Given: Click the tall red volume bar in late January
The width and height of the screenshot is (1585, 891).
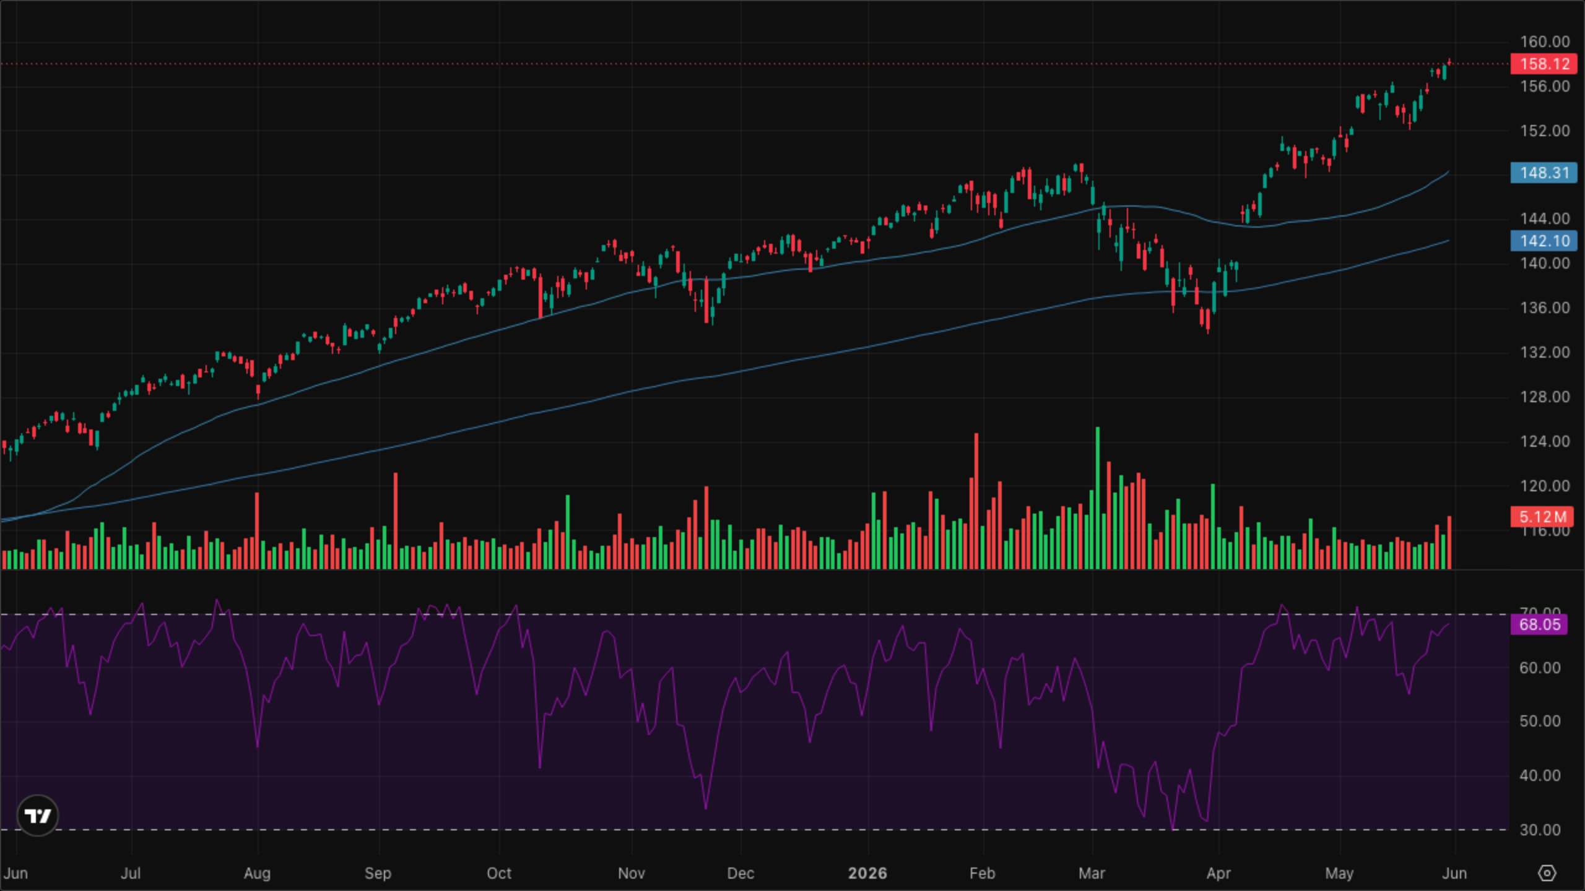Looking at the screenshot, I should 976,501.
